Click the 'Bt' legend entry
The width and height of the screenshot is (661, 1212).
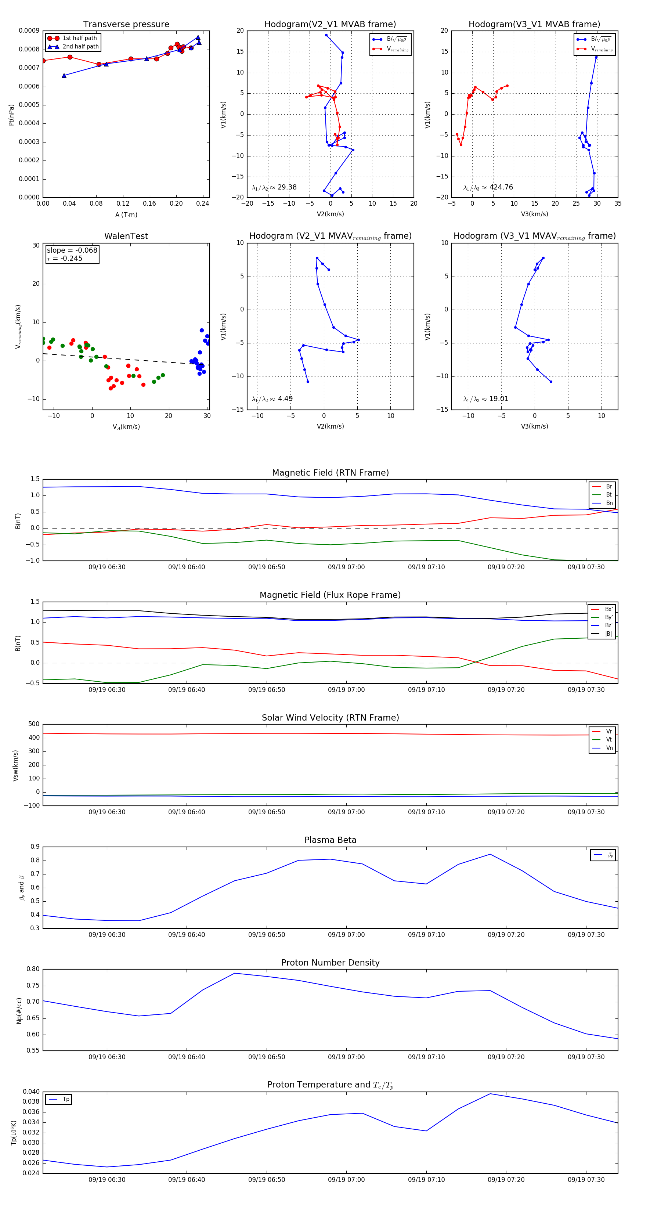coord(603,494)
